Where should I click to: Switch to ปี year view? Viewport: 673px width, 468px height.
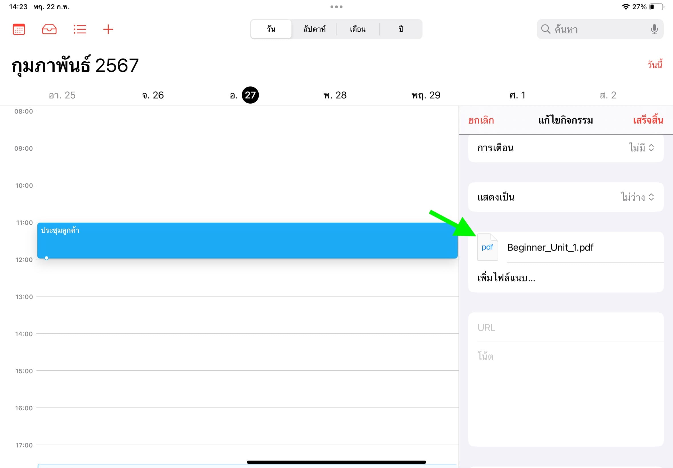[x=401, y=29]
